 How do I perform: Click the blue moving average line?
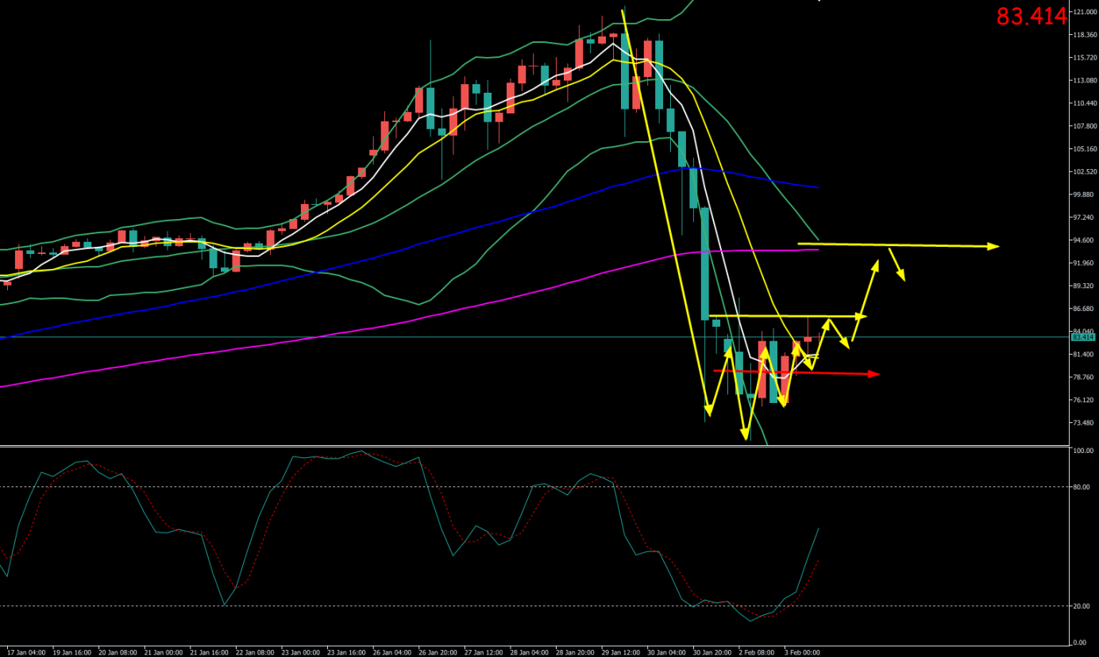[x=556, y=205]
